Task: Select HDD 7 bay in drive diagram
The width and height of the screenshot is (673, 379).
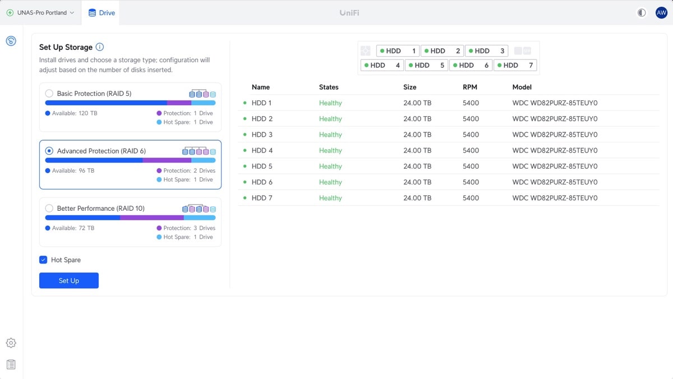Action: [x=515, y=66]
